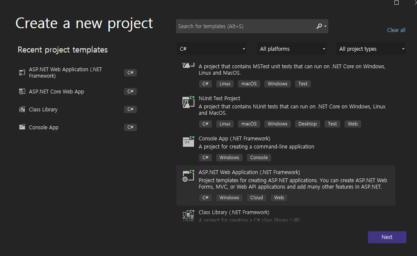Click the Console App (.NET Framework) icon

[x=188, y=142]
